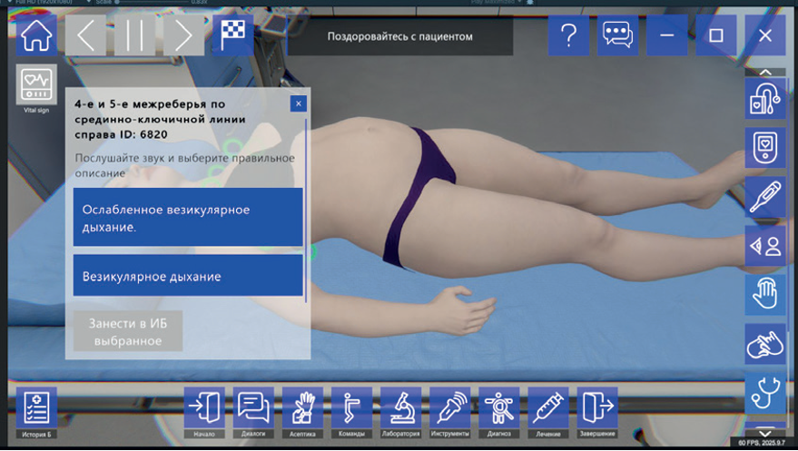Select the pulse oximeter tool

coord(765,148)
